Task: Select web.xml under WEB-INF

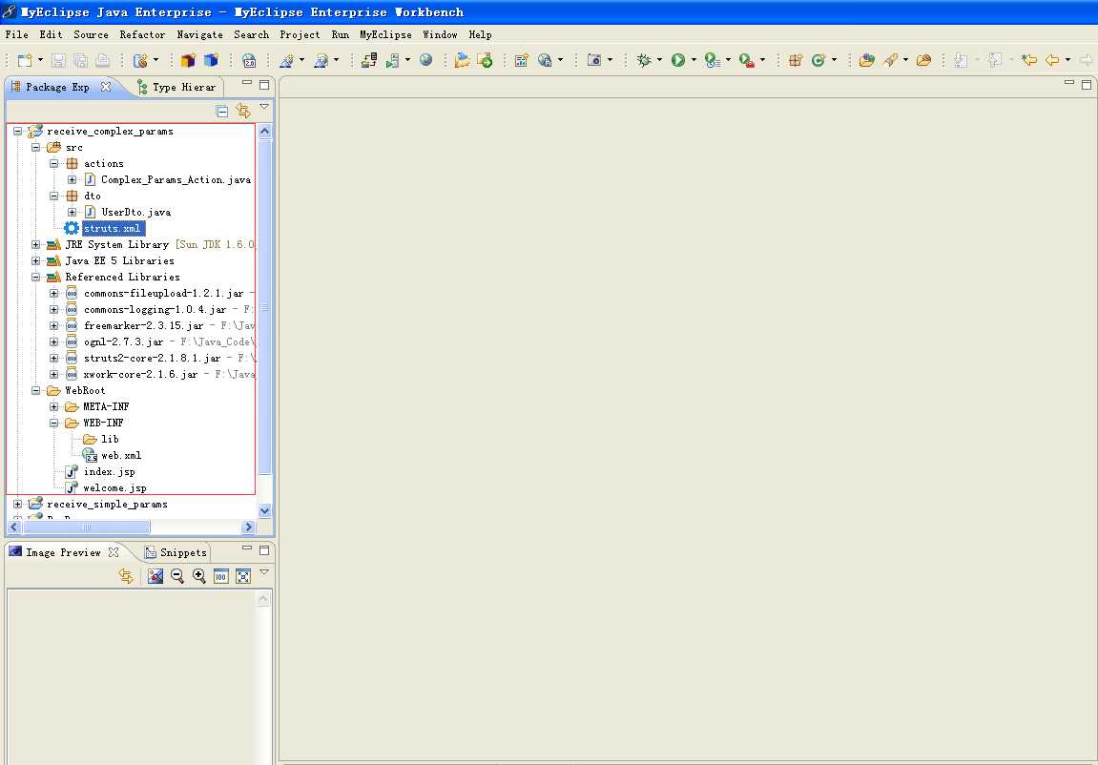Action: 121,456
